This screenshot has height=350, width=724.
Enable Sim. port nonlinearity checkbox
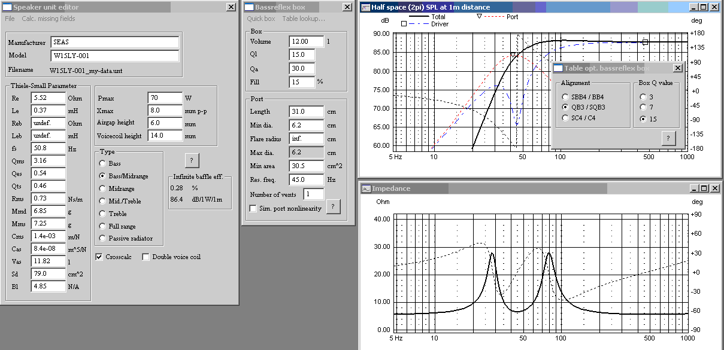(253, 208)
